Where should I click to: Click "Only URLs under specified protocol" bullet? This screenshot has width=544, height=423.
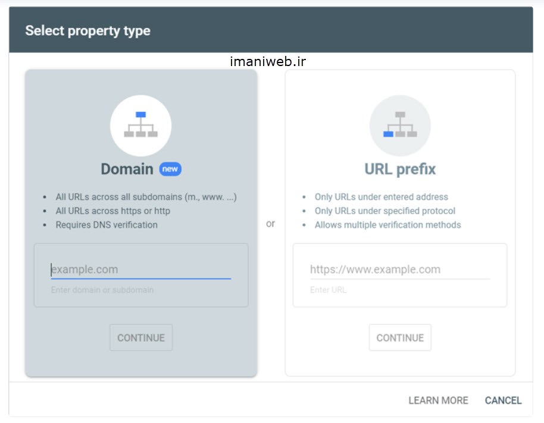384,211
